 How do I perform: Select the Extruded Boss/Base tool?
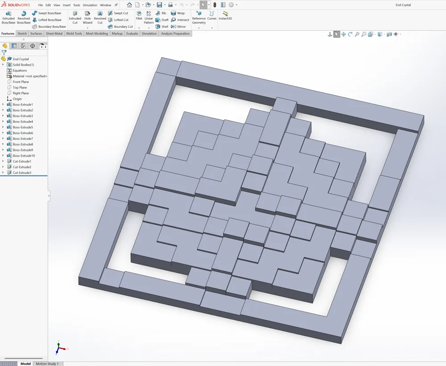click(8, 17)
